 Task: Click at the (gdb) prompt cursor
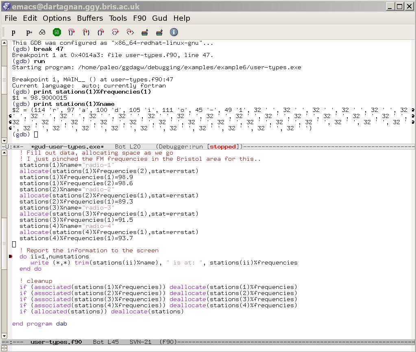pyautogui.click(x=36, y=134)
